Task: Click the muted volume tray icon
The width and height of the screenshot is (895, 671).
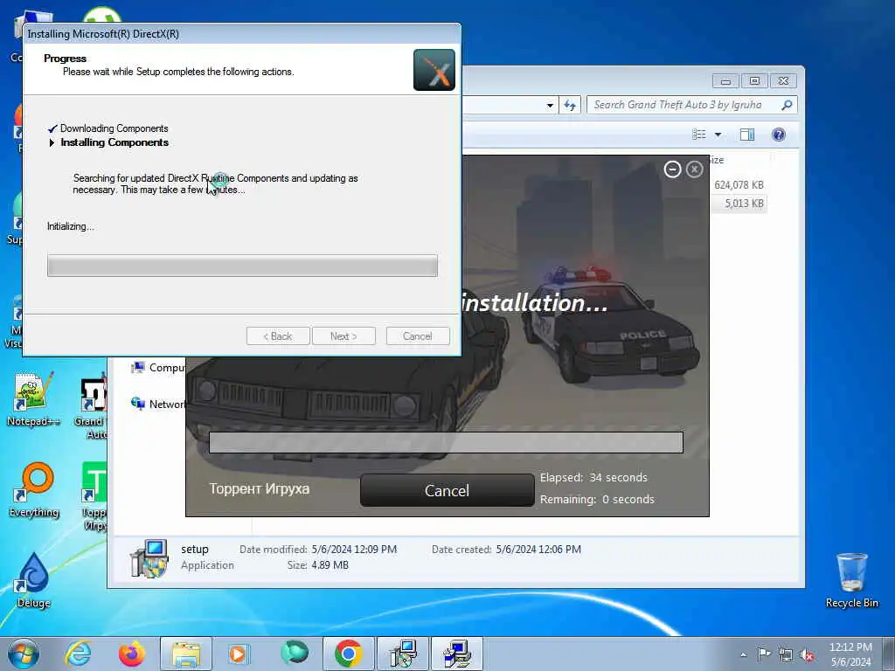Action: pyautogui.click(x=807, y=654)
